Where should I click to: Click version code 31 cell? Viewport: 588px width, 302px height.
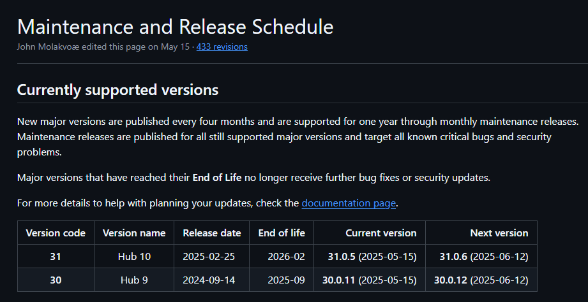pyautogui.click(x=56, y=256)
